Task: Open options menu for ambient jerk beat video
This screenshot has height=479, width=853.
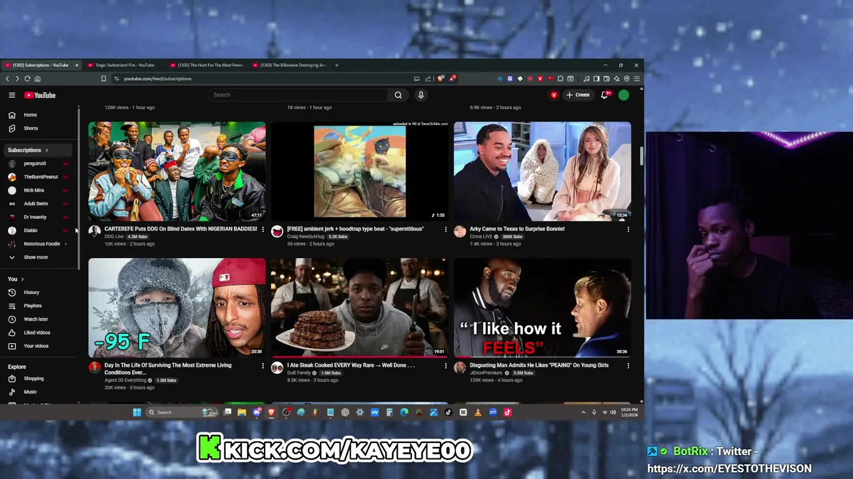Action: [445, 230]
